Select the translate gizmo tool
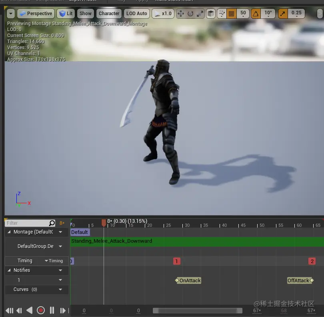Image resolution: width=324 pixels, height=317 pixels. pos(181,14)
